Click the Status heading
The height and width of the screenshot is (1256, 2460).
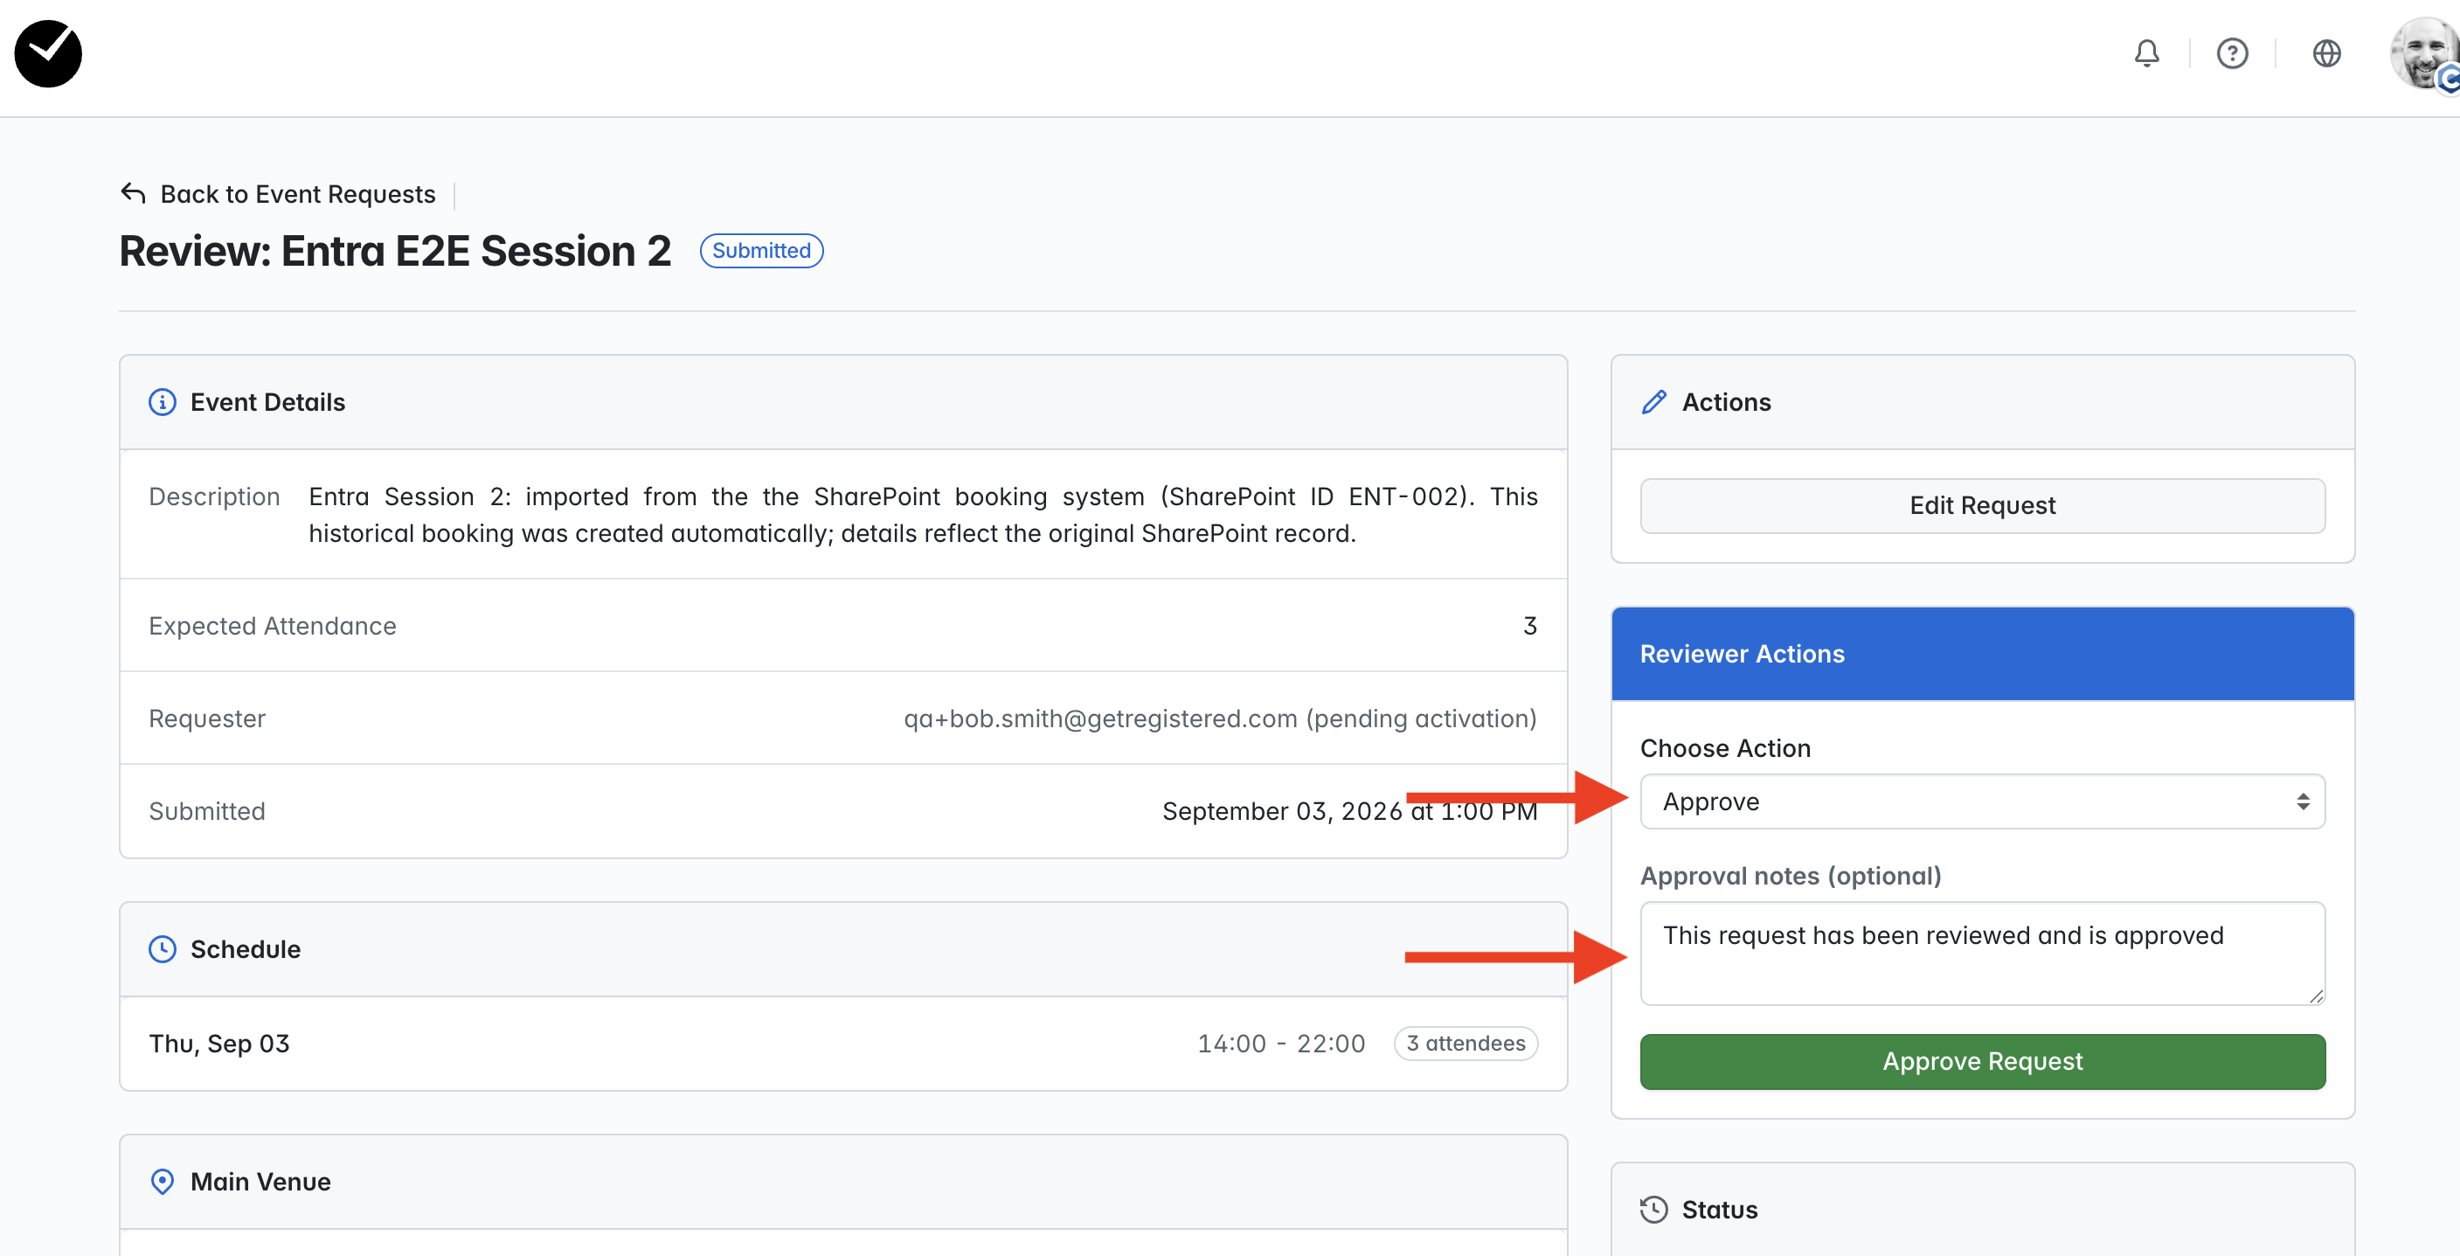1719,1209
